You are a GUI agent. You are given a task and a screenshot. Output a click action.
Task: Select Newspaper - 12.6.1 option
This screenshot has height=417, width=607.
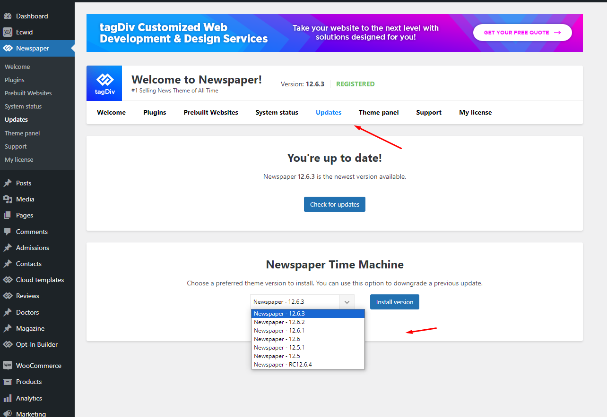coord(308,331)
